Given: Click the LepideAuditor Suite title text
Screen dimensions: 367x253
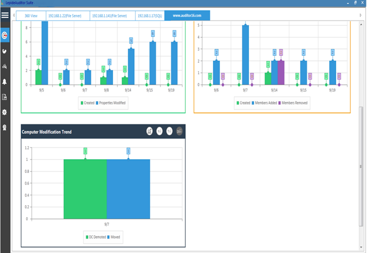Looking at the screenshot, I should [x=19, y=3].
